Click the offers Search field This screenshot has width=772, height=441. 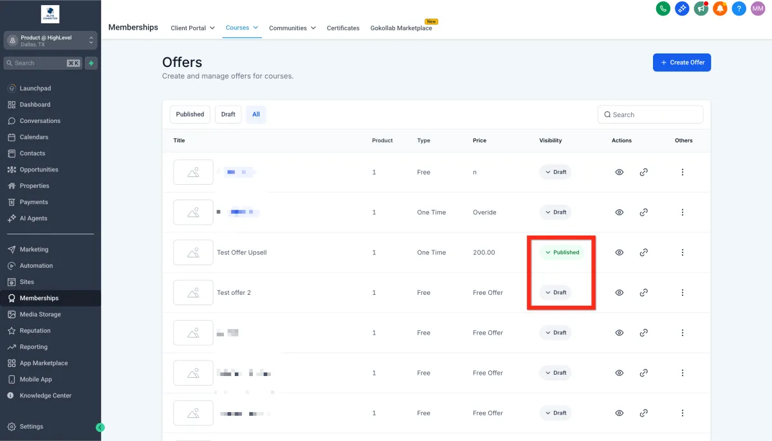tap(650, 115)
